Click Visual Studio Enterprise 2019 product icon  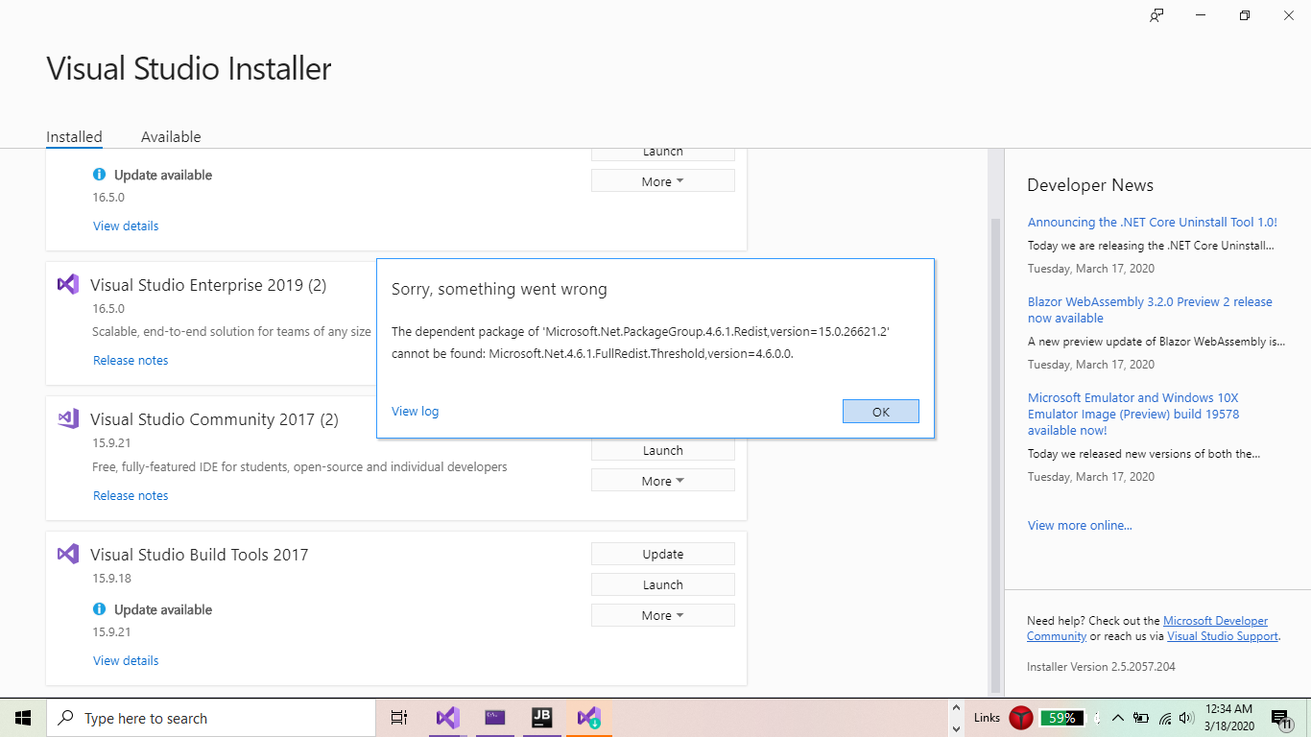point(67,284)
